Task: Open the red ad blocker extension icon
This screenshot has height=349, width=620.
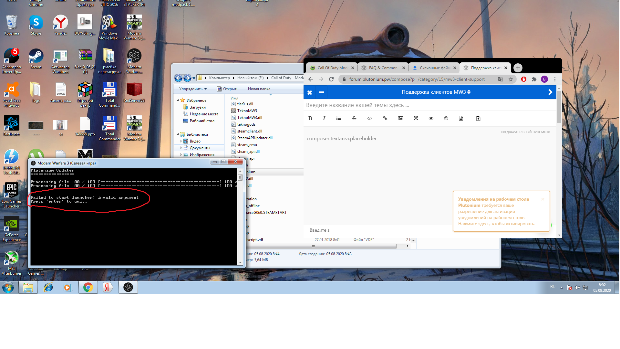Action: [x=524, y=79]
